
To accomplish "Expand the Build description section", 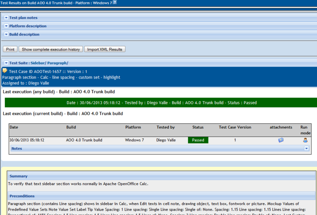I will tap(6, 34).
